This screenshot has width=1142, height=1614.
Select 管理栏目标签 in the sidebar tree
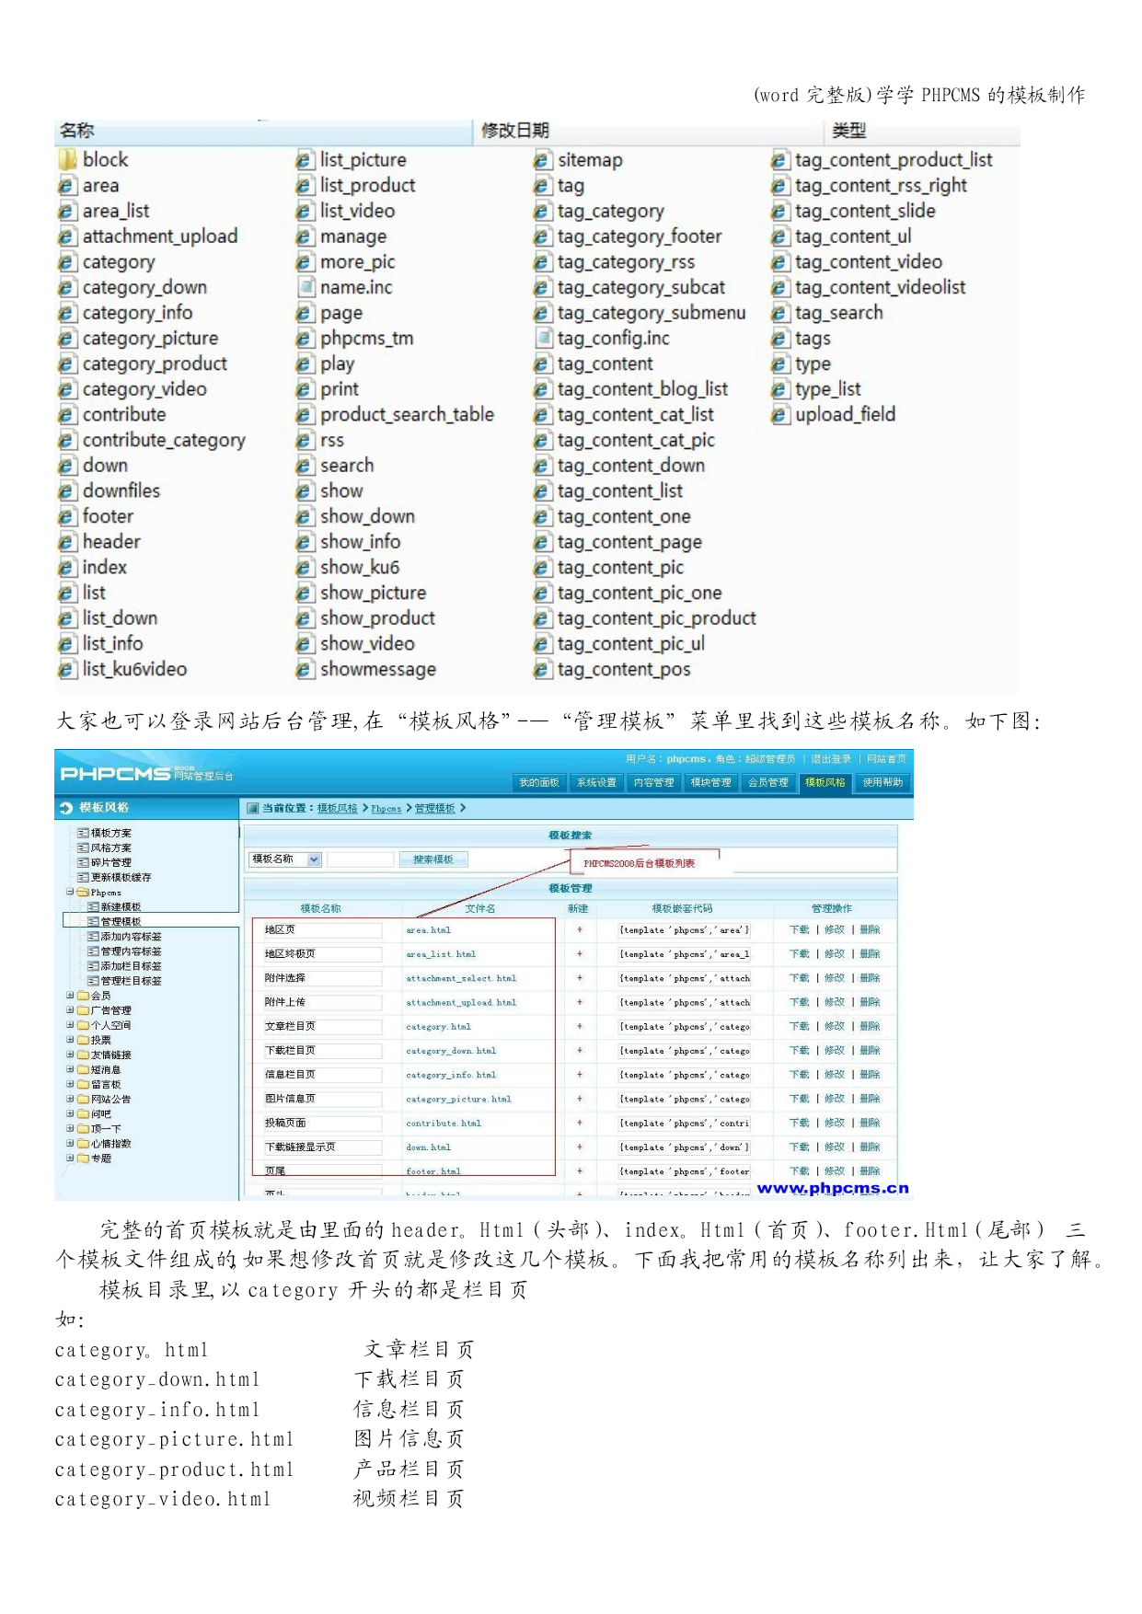coord(131,981)
